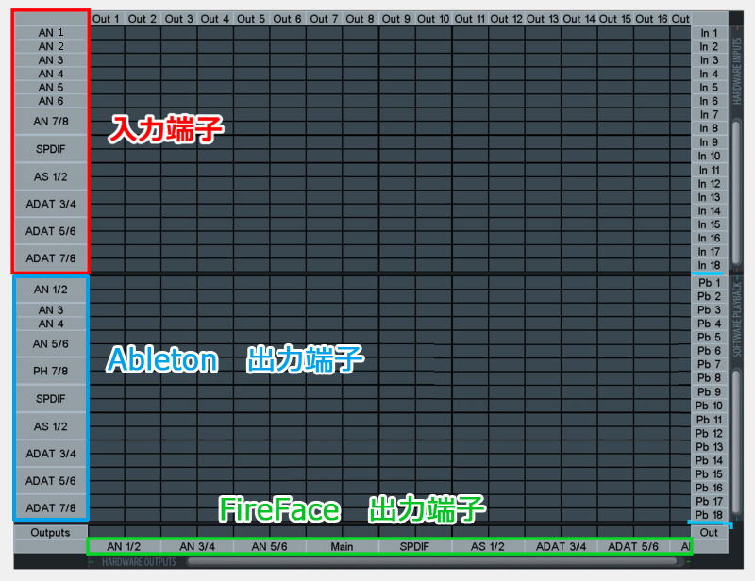Select the Pb 1 row label
The width and height of the screenshot is (755, 581).
click(x=709, y=283)
